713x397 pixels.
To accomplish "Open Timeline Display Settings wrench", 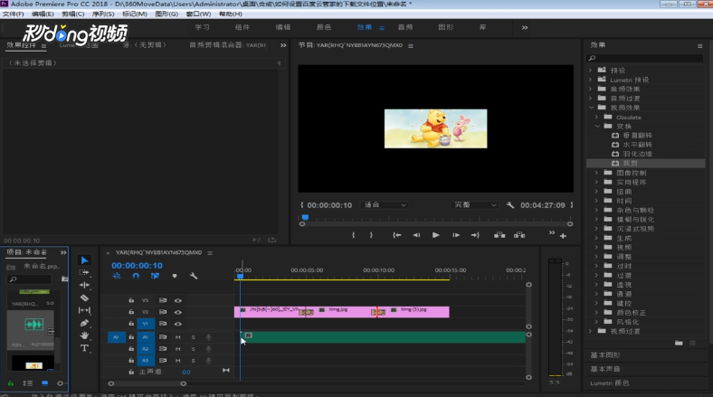I will pos(194,276).
